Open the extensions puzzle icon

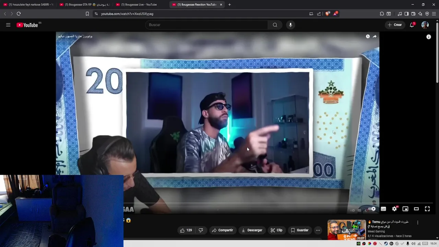click(382, 14)
